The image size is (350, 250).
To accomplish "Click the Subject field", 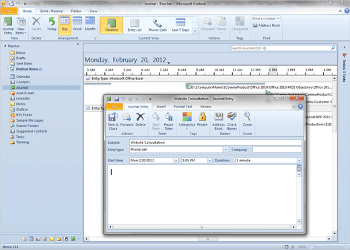I will point(215,142).
